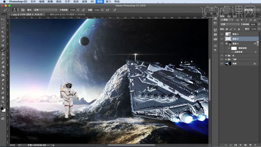
Task: Open layer blend mode dropdown
Action: coord(230,24)
